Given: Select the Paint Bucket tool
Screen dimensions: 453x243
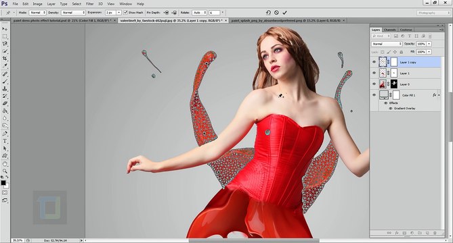Looking at the screenshot, I should [x=5, y=111].
